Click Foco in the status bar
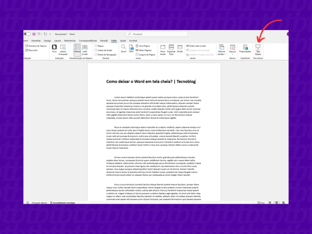The image size is (312, 234). coord(261,203)
